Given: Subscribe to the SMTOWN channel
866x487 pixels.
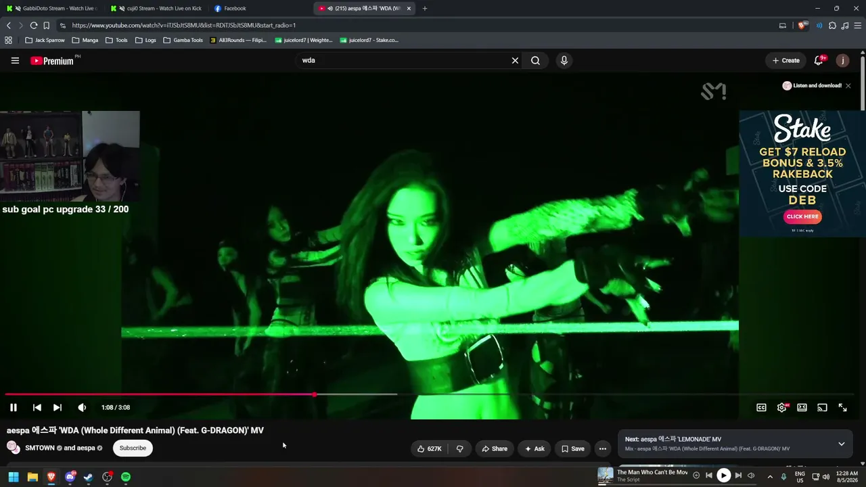Looking at the screenshot, I should [133, 448].
